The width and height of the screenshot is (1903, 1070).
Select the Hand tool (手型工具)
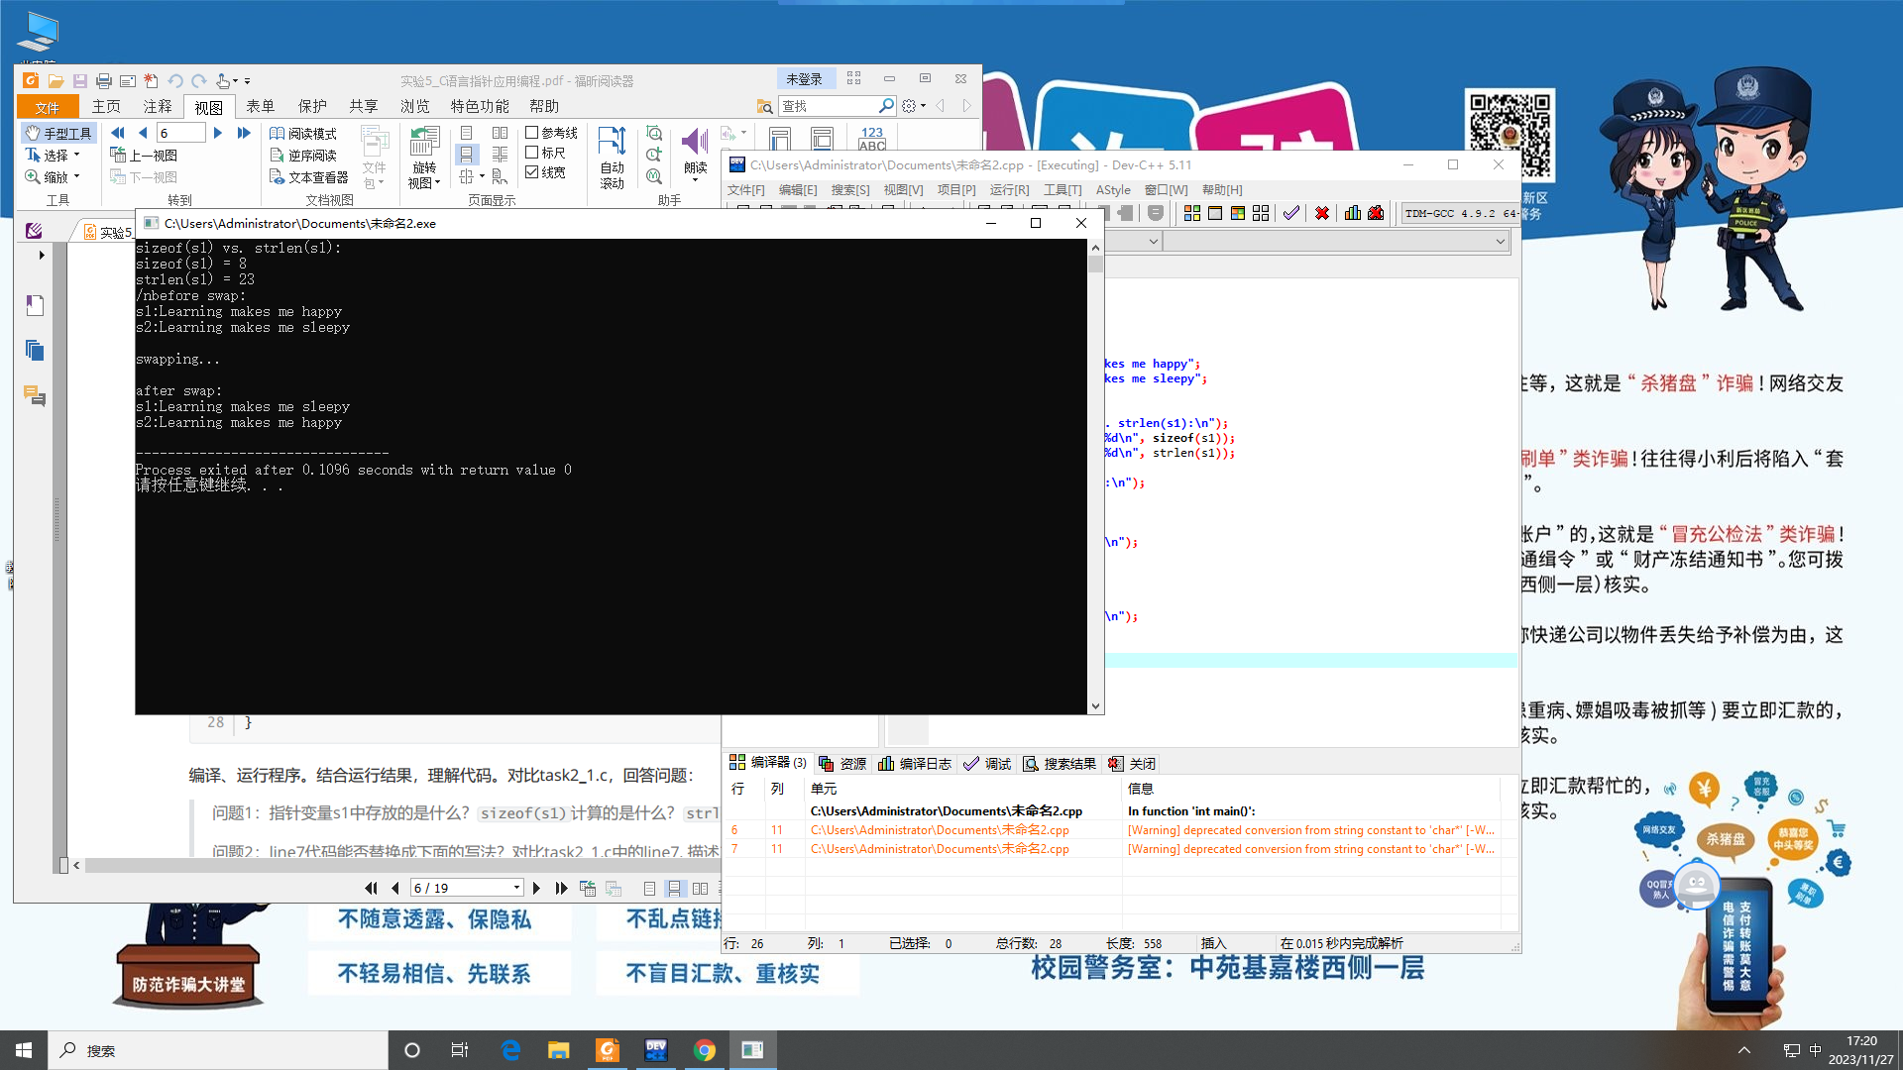point(58,133)
